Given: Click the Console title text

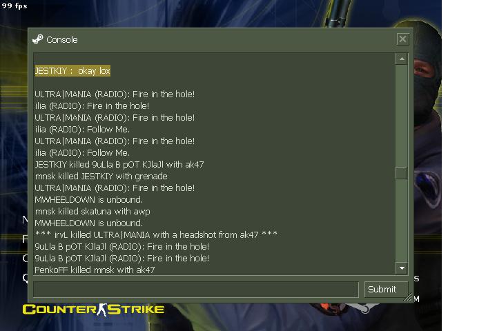Looking at the screenshot, I should tap(62, 39).
